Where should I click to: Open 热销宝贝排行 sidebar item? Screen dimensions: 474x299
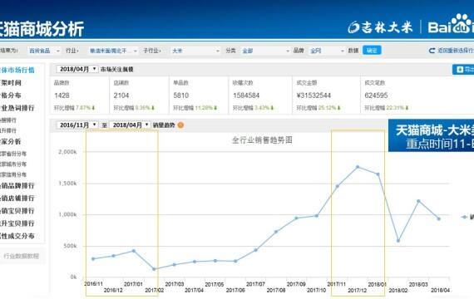17,211
